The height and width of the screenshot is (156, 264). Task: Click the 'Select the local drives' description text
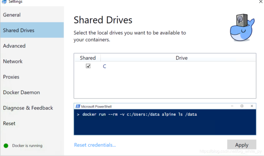[x=130, y=36]
